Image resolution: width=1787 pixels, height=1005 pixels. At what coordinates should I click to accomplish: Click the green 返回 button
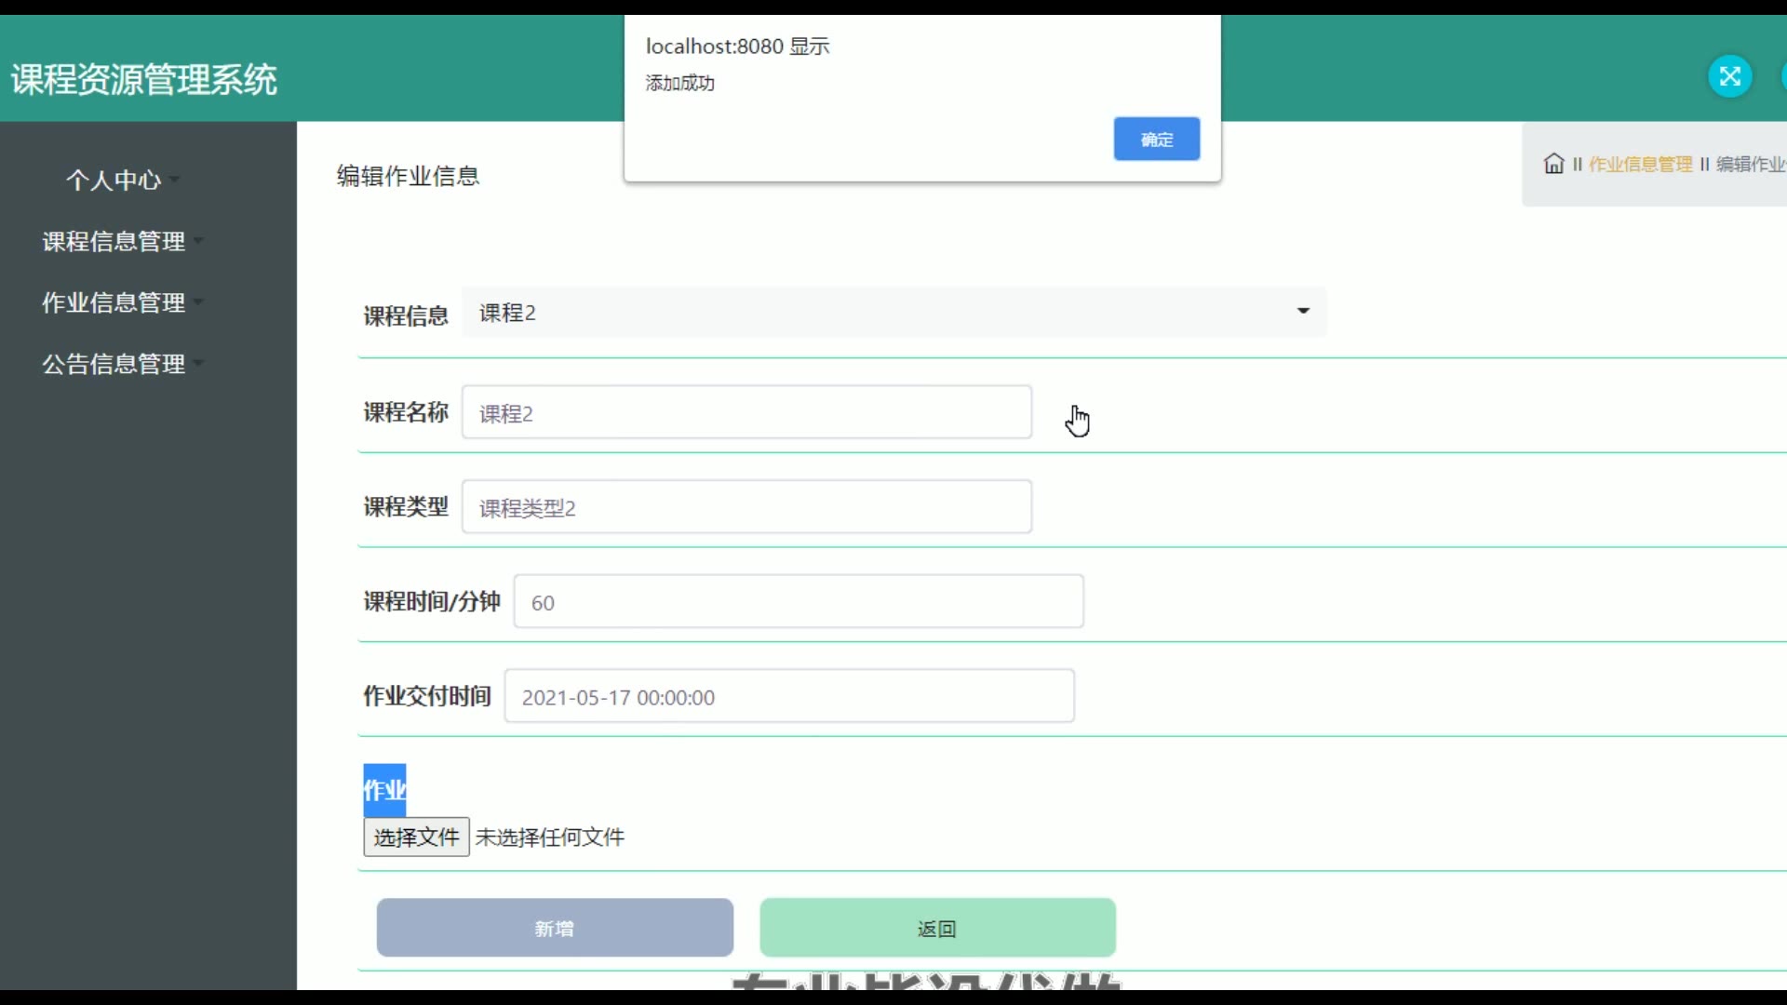coord(937,929)
